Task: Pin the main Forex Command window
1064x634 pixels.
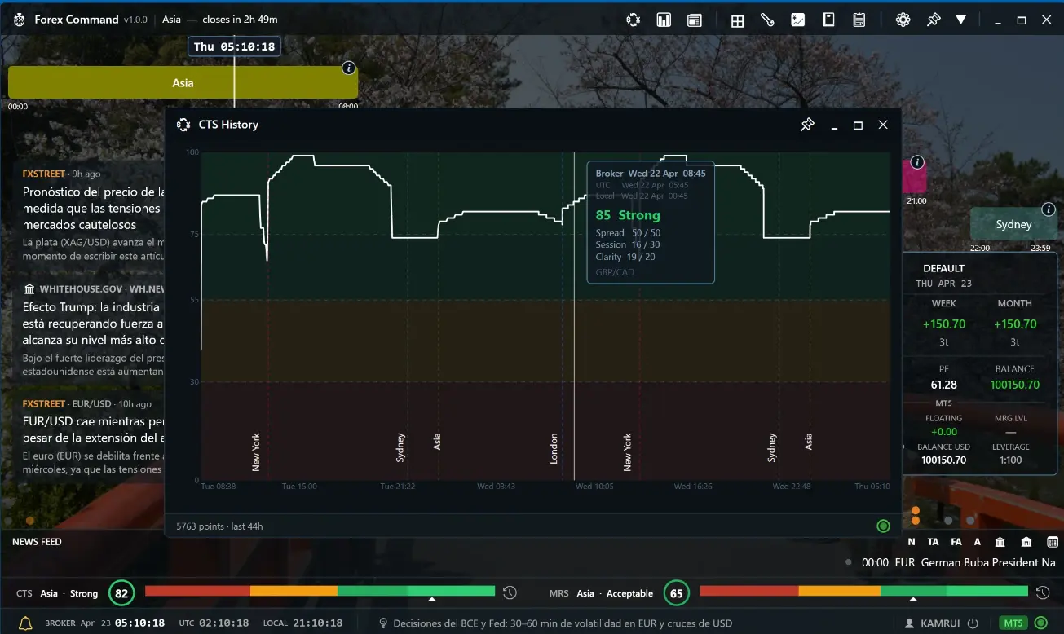Action: (934, 20)
